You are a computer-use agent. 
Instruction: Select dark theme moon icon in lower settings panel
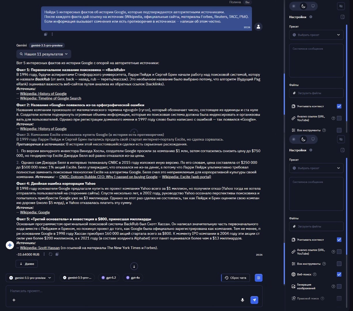tap(303, 139)
